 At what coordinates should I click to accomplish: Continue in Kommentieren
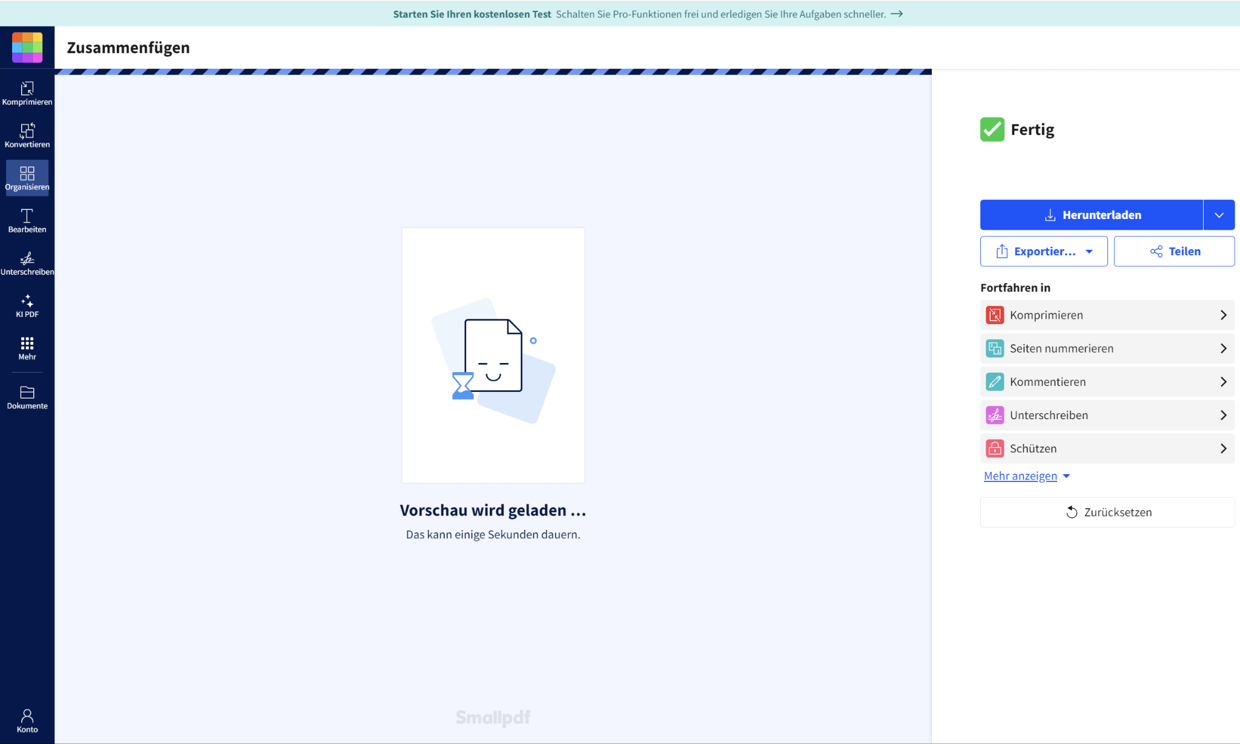pos(1107,382)
